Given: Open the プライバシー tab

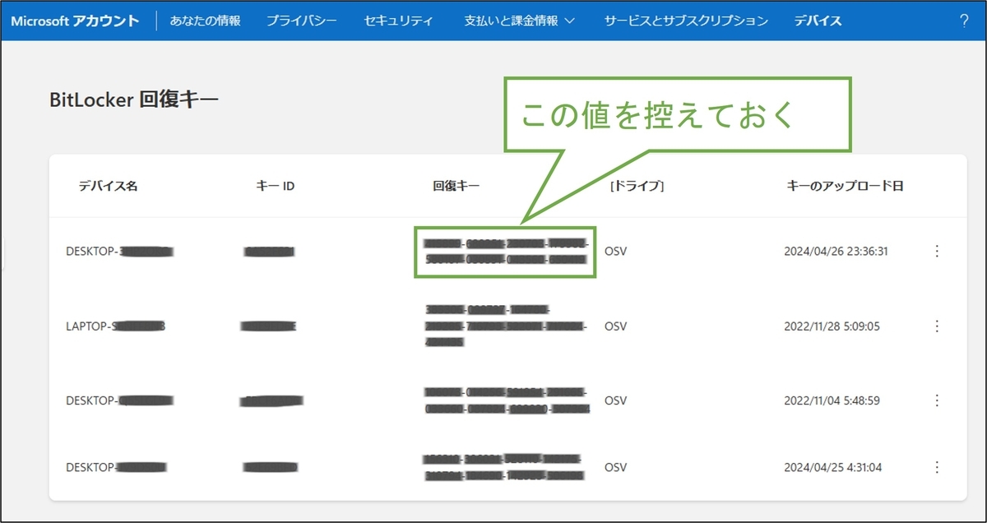Looking at the screenshot, I should pos(301,21).
